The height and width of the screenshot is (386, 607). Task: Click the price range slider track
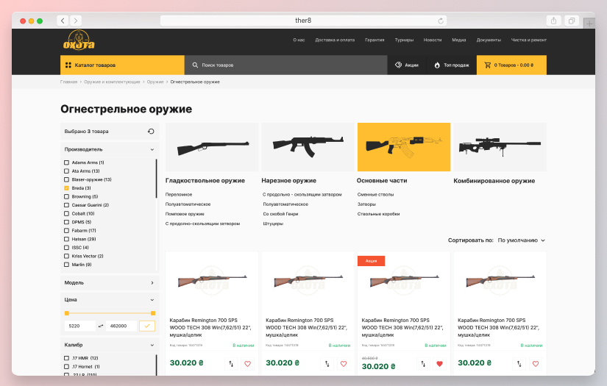pyautogui.click(x=110, y=313)
